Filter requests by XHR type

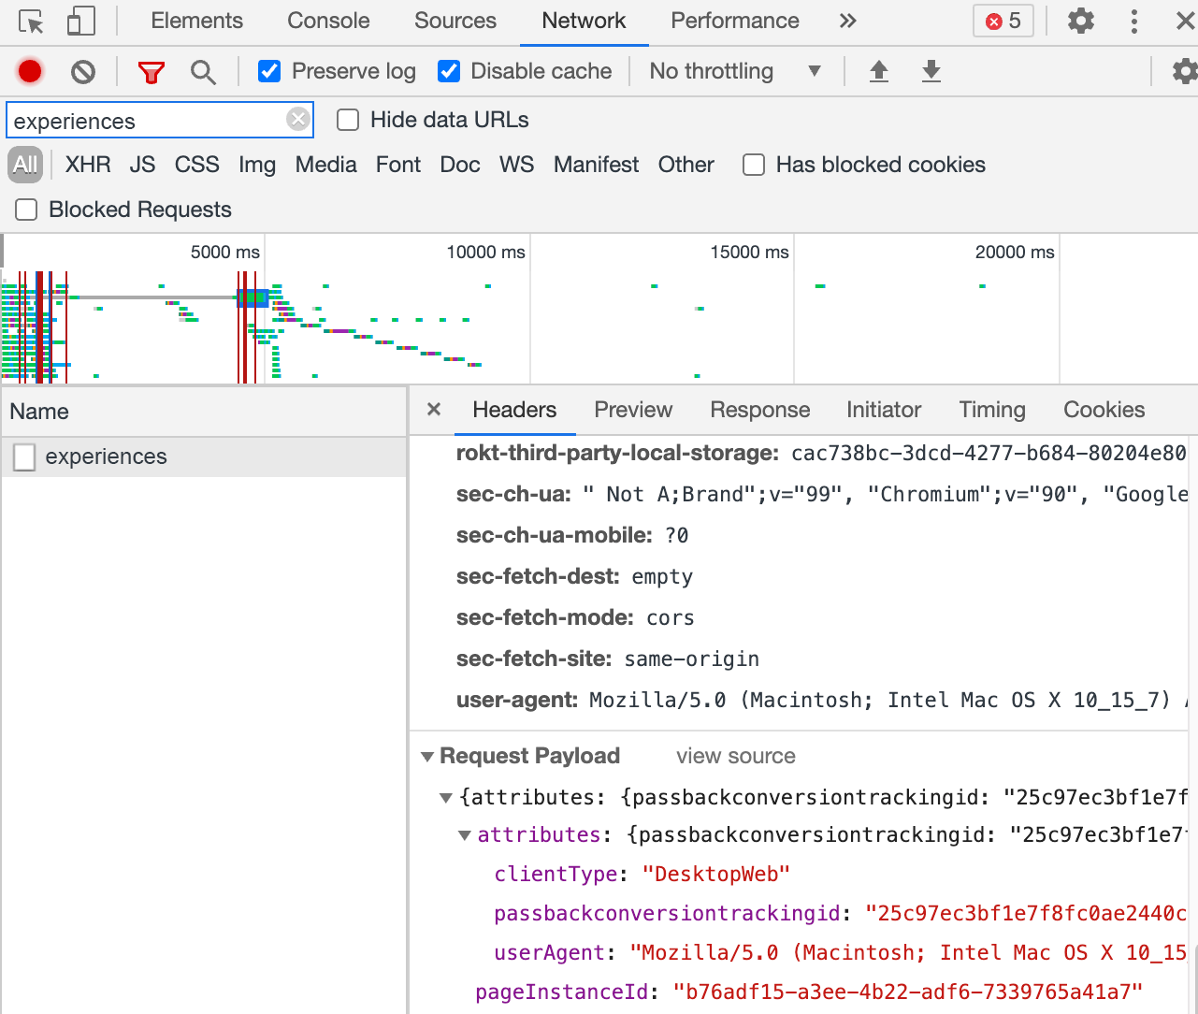88,165
